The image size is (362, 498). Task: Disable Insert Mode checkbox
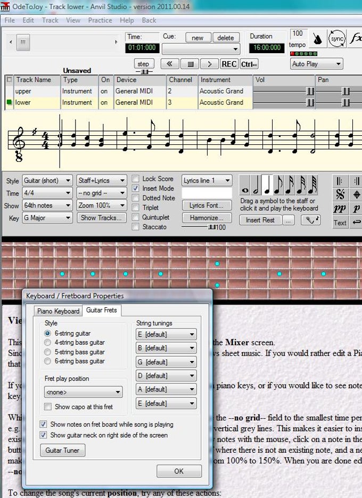(136, 189)
